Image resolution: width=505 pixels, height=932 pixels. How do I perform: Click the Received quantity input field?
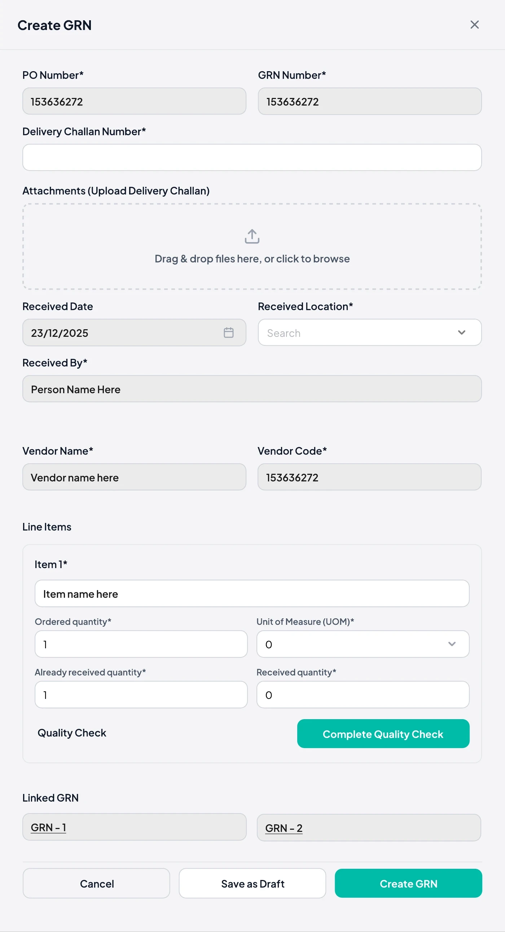[x=363, y=695]
